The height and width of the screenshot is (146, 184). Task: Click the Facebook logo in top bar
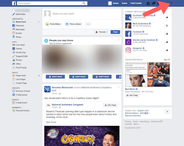pyautogui.click(x=14, y=3)
